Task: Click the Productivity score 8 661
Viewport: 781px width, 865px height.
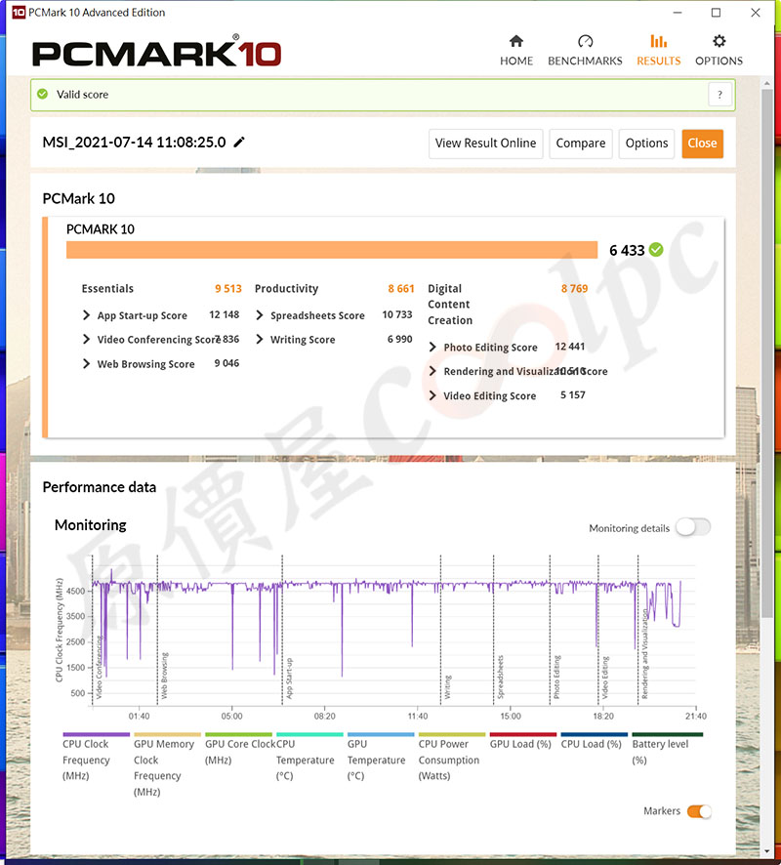Action: 401,289
